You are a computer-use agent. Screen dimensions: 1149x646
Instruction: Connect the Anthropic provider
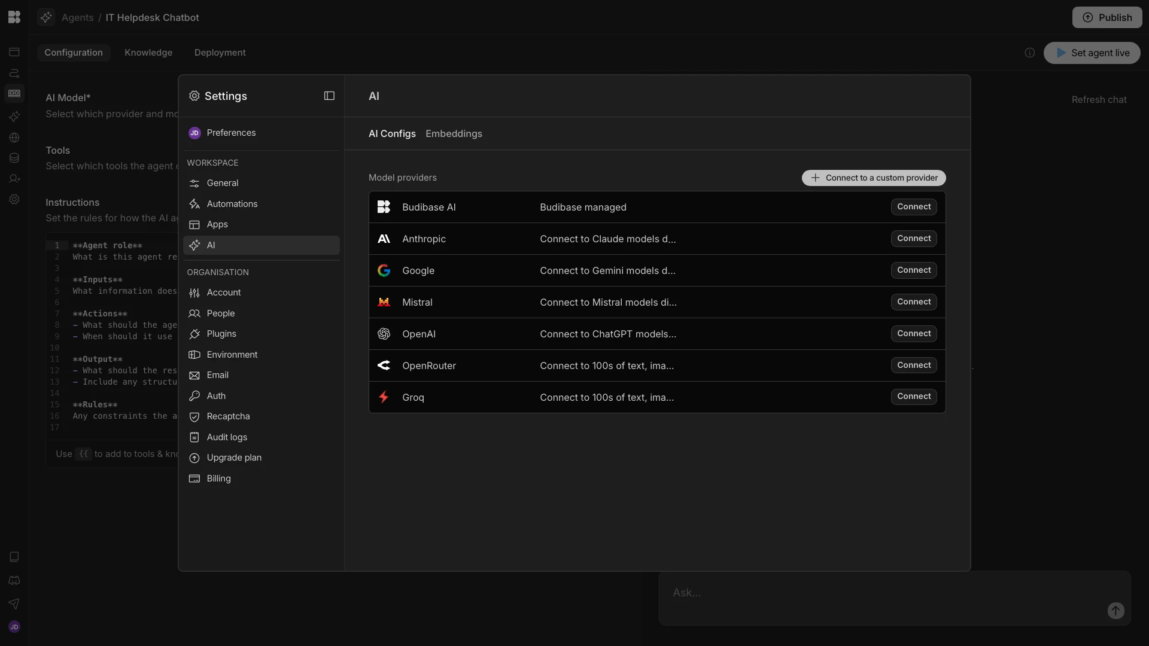pyautogui.click(x=913, y=239)
